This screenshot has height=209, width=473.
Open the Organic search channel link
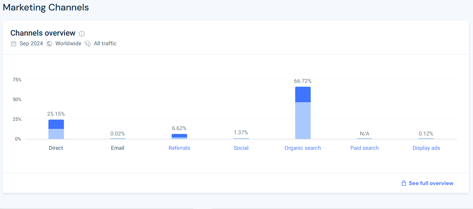tap(303, 148)
